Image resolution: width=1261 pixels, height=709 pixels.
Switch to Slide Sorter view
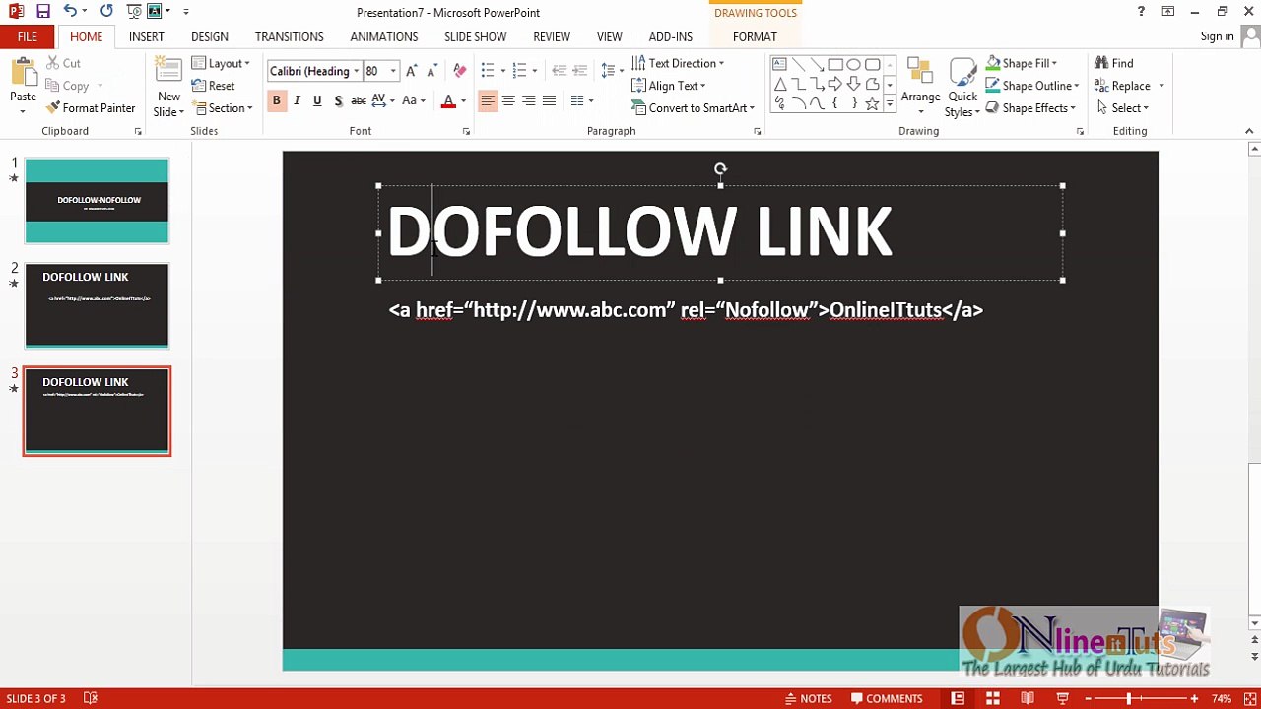(992, 698)
